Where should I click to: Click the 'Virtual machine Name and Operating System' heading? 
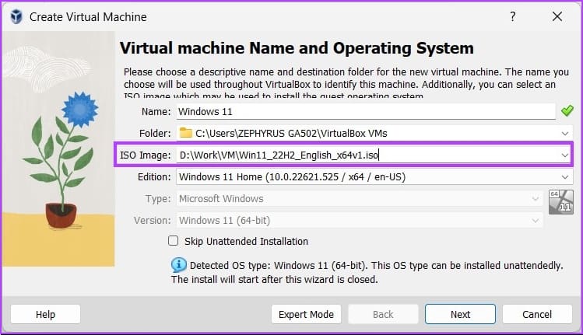[297, 48]
